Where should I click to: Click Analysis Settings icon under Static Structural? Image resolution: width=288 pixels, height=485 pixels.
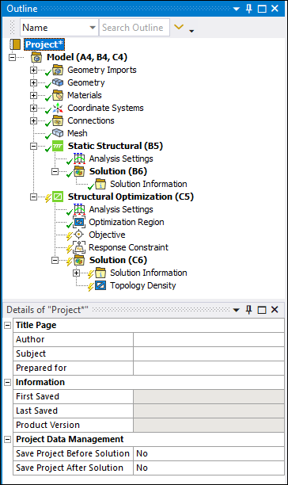[x=79, y=158]
